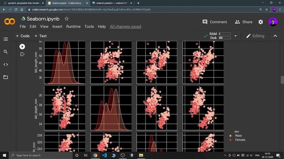The height and width of the screenshot is (159, 284).
Task: Open the Chrome three-dot menu
Action: click(280, 10)
